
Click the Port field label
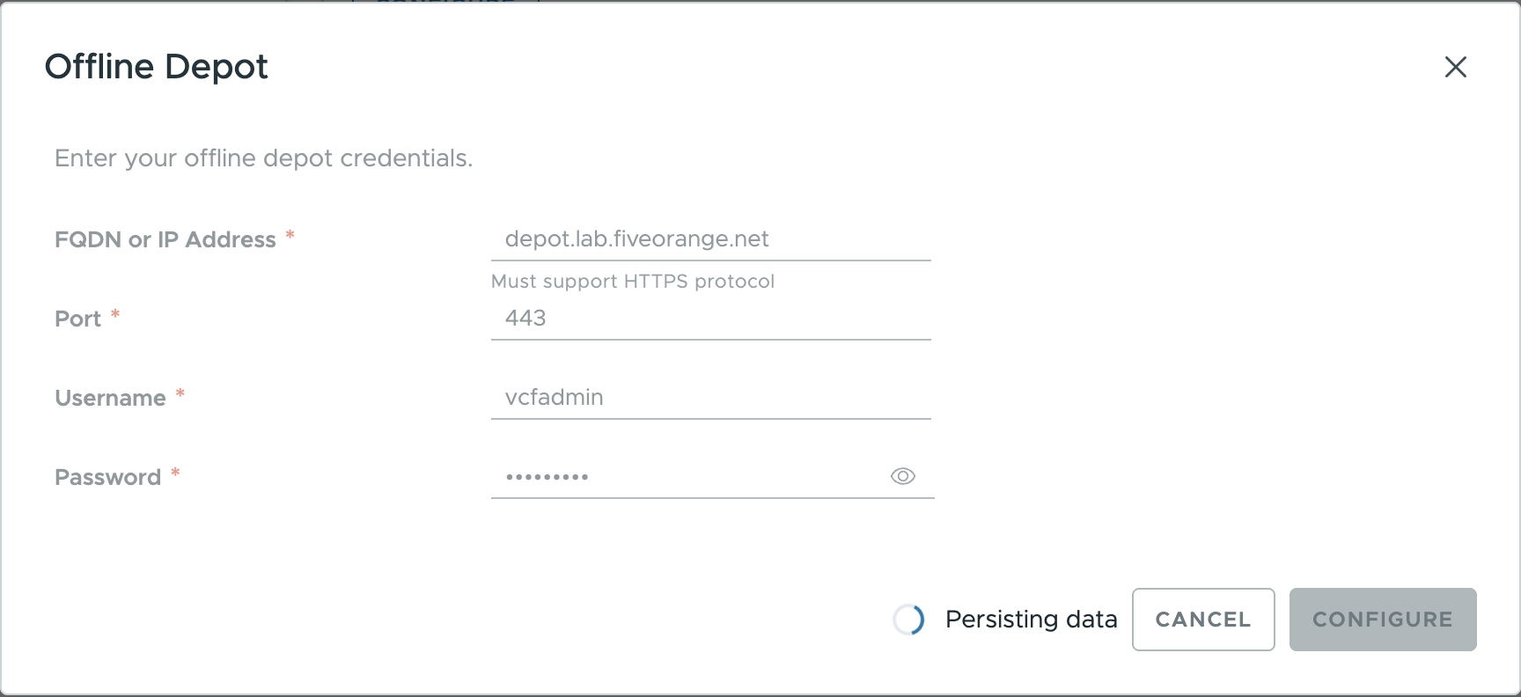78,319
